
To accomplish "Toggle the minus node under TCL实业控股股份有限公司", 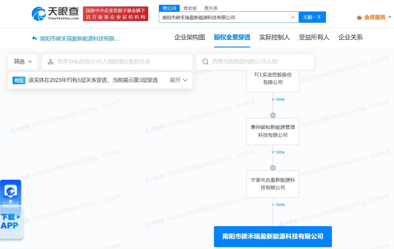I will coord(273,115).
